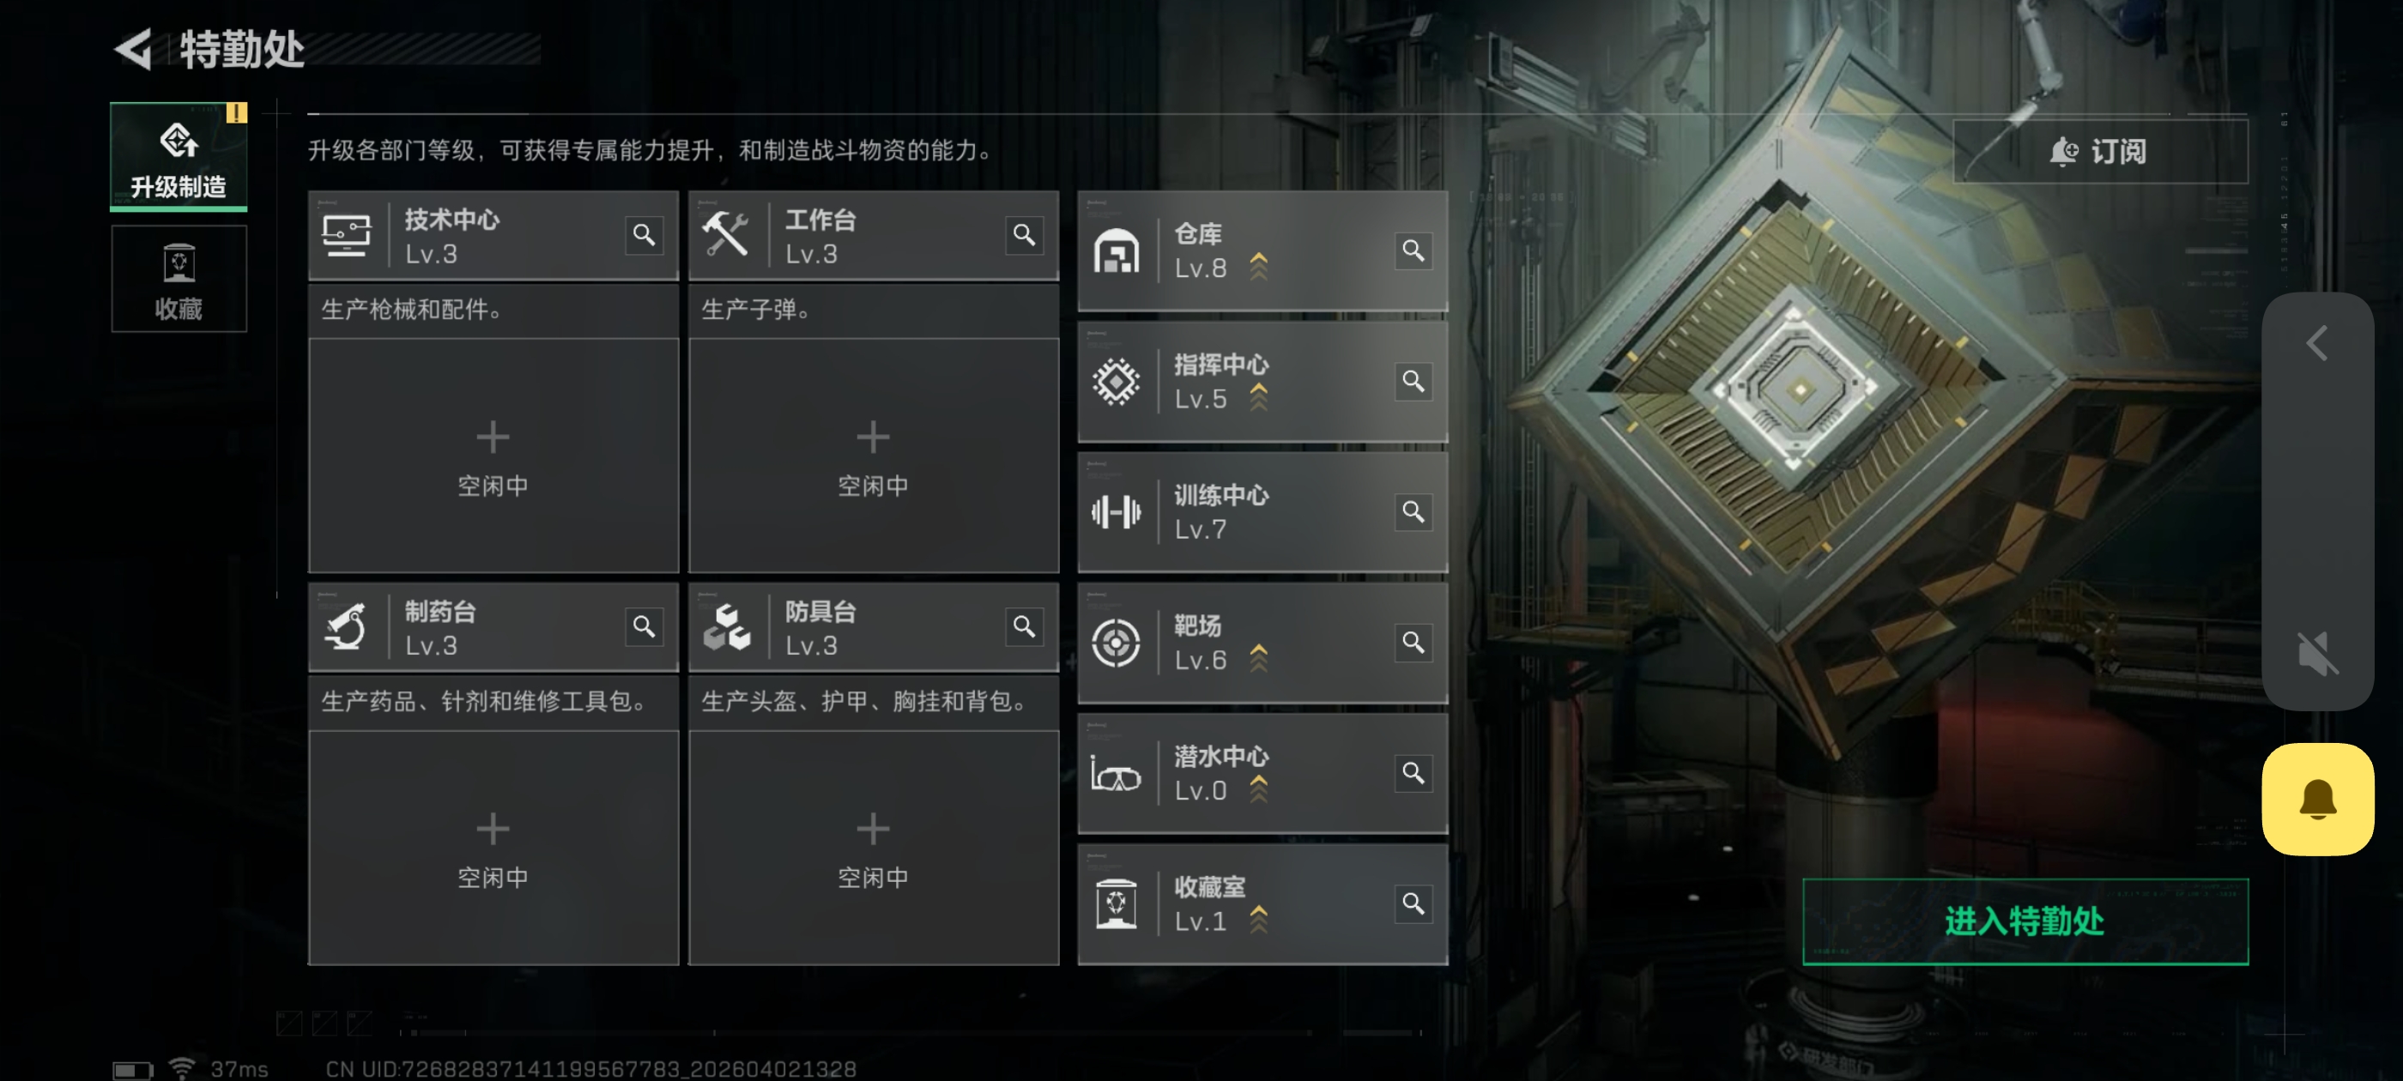The width and height of the screenshot is (2403, 1081).
Task: Add production in 制药台 idle slot
Action: [x=493, y=848]
